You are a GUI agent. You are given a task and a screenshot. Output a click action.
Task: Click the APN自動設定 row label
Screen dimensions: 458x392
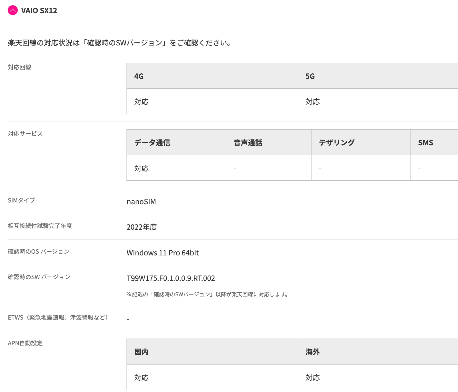pyautogui.click(x=25, y=343)
